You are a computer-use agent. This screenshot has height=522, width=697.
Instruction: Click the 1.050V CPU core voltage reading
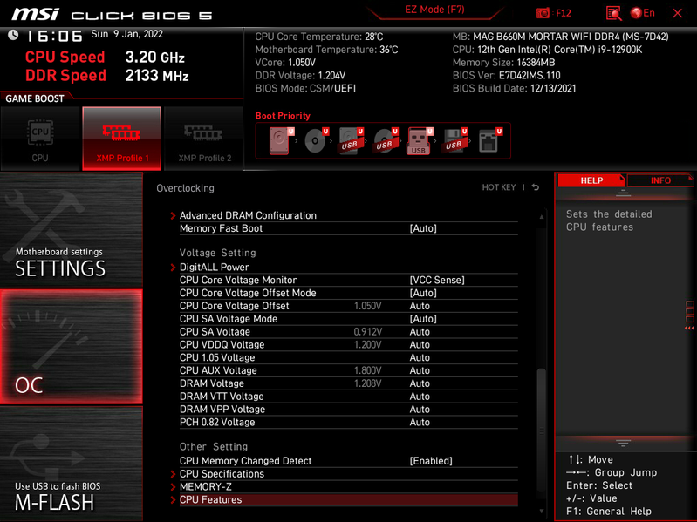coord(367,306)
